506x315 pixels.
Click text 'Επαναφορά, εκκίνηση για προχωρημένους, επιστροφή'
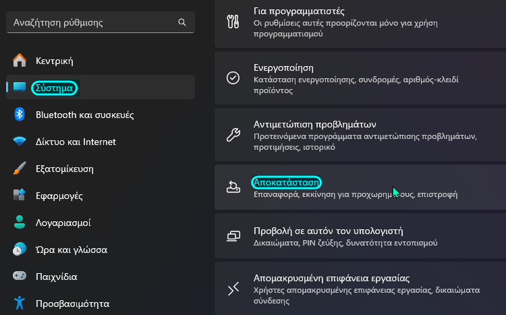coord(356,195)
